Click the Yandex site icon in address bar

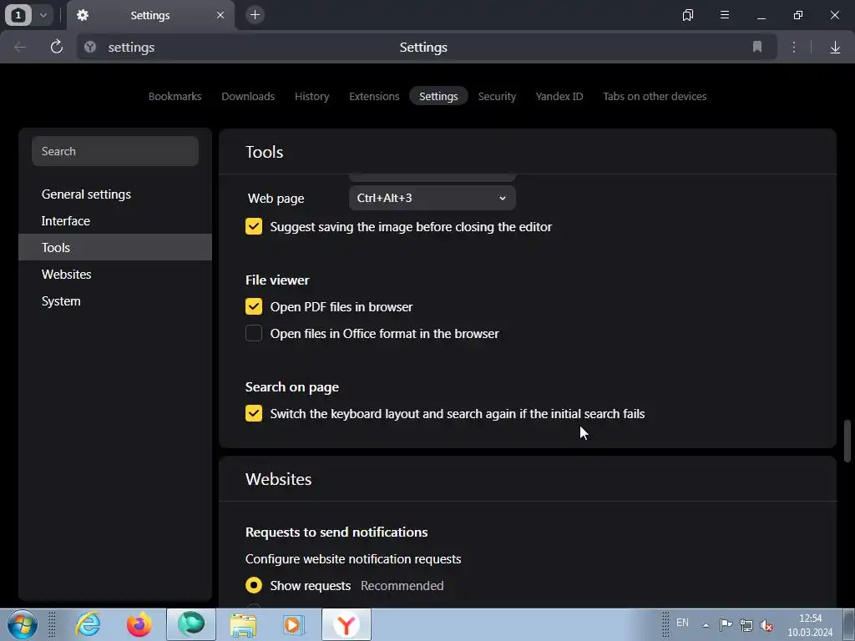pyautogui.click(x=90, y=48)
